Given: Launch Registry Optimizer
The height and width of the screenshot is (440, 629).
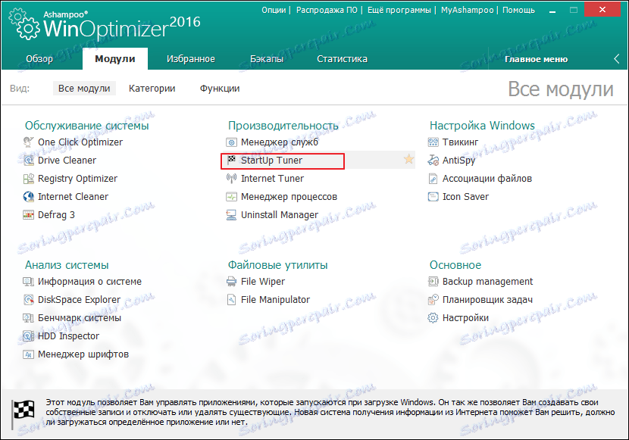Looking at the screenshot, I should point(78,178).
